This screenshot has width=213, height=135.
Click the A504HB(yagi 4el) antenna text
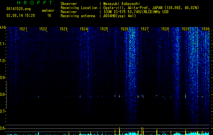coord(120,16)
